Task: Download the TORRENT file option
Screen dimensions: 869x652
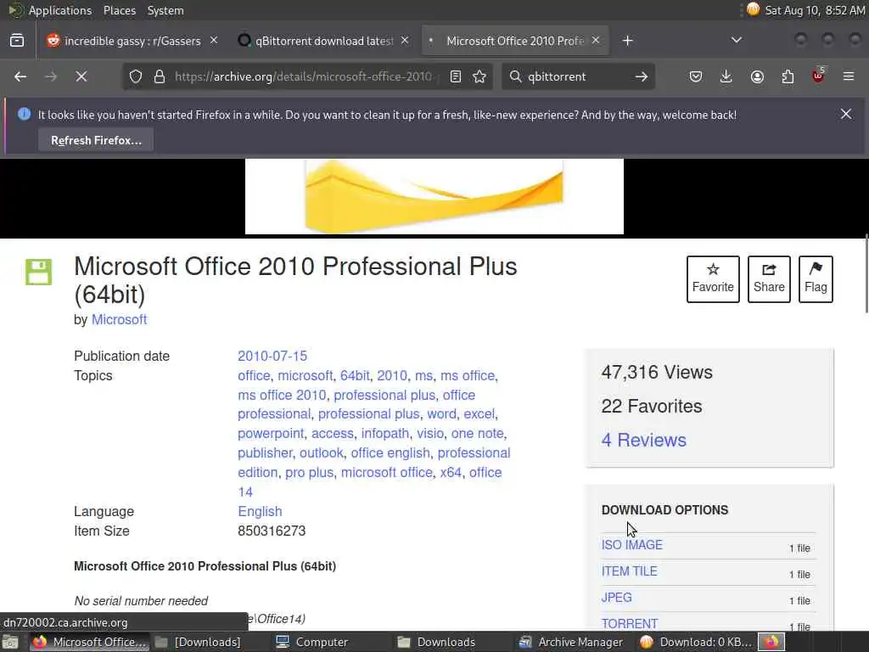Action: point(630,624)
